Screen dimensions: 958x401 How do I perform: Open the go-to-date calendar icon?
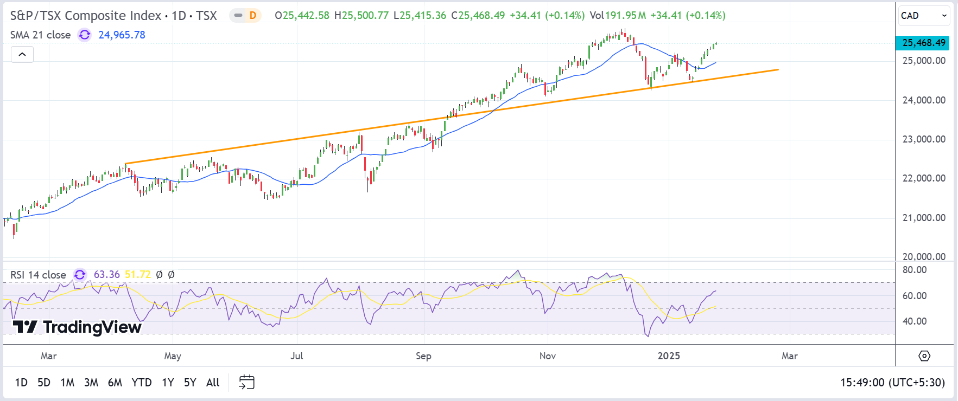pyautogui.click(x=246, y=383)
